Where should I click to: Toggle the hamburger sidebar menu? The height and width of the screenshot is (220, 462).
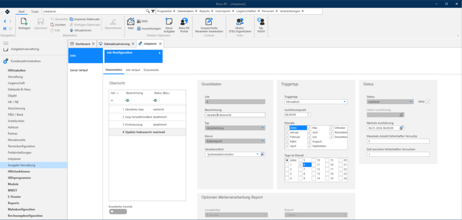[x=5, y=43]
